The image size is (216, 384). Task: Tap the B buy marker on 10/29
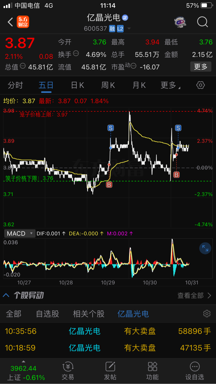click(x=109, y=185)
